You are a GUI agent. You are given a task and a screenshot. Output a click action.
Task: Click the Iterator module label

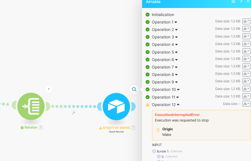click(31, 127)
